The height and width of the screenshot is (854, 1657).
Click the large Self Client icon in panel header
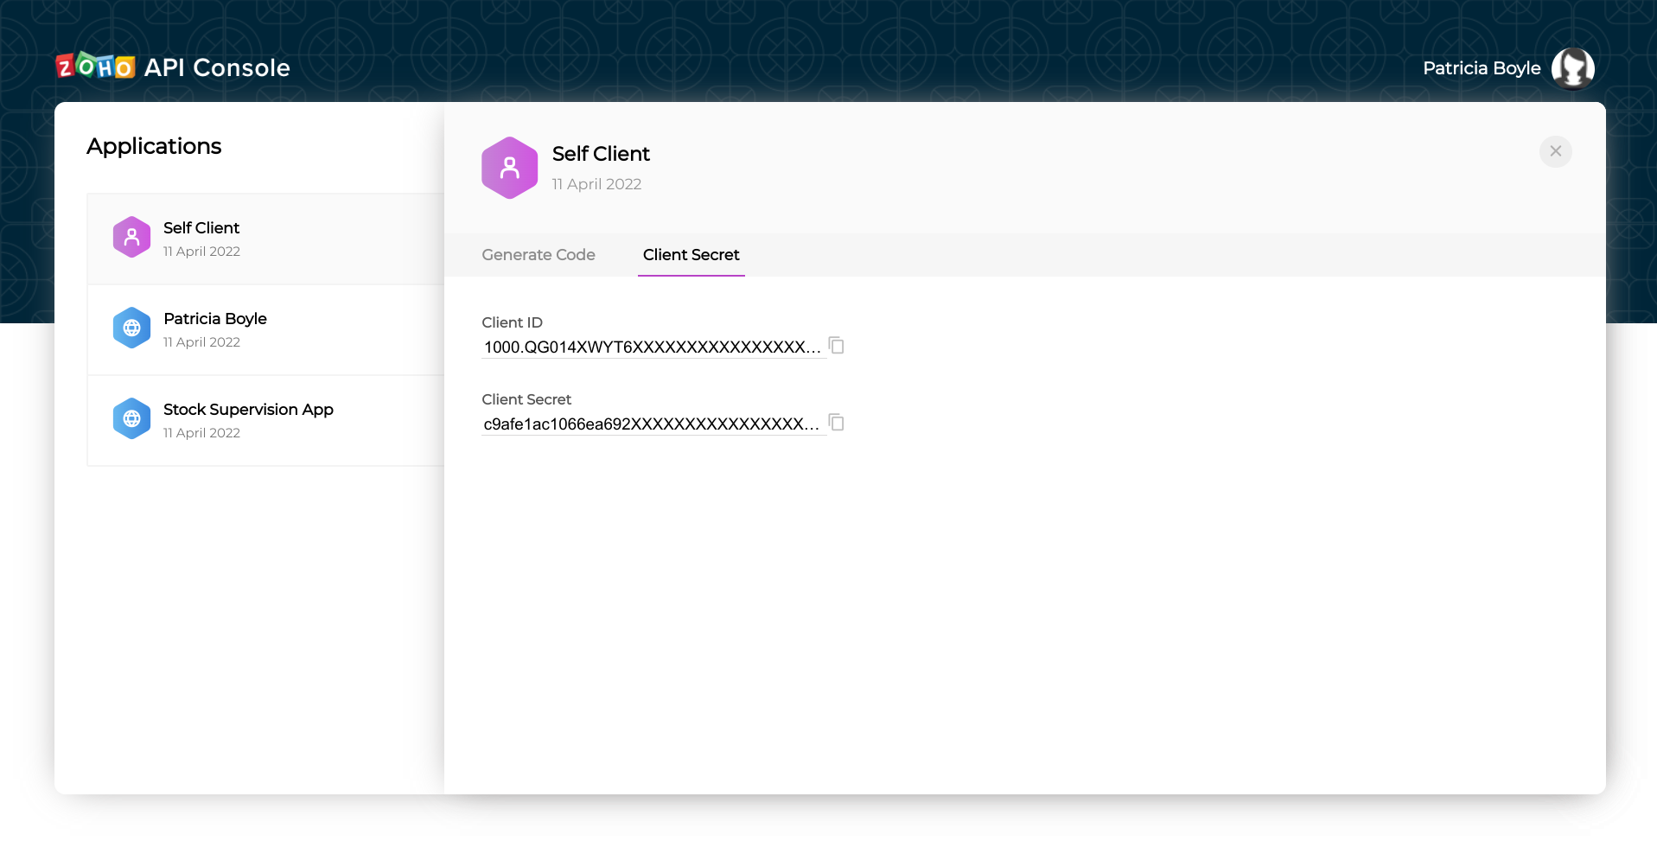click(x=510, y=168)
